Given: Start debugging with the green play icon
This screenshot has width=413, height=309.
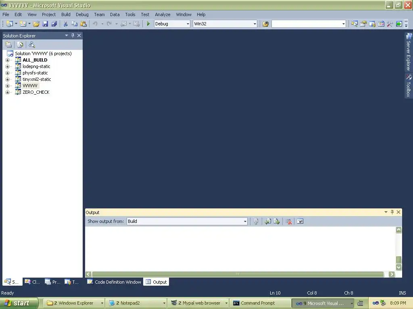Looking at the screenshot, I should (x=148, y=24).
